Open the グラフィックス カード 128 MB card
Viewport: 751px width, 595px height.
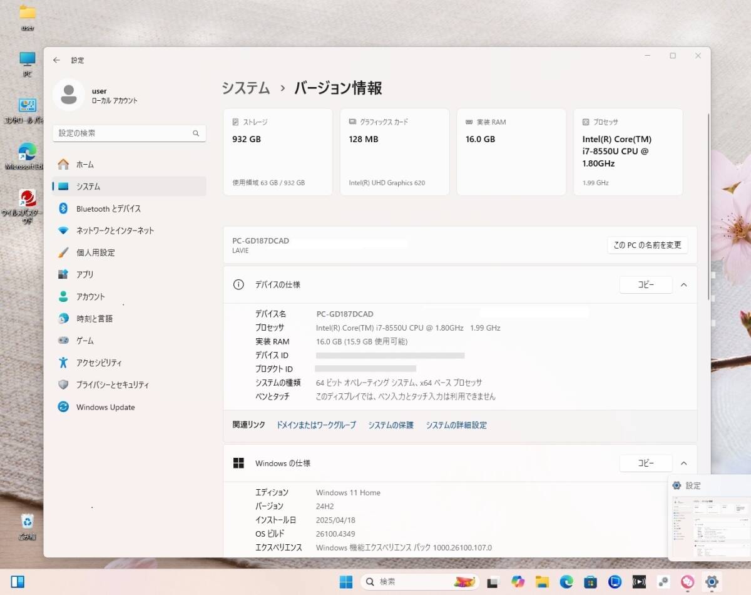(395, 152)
